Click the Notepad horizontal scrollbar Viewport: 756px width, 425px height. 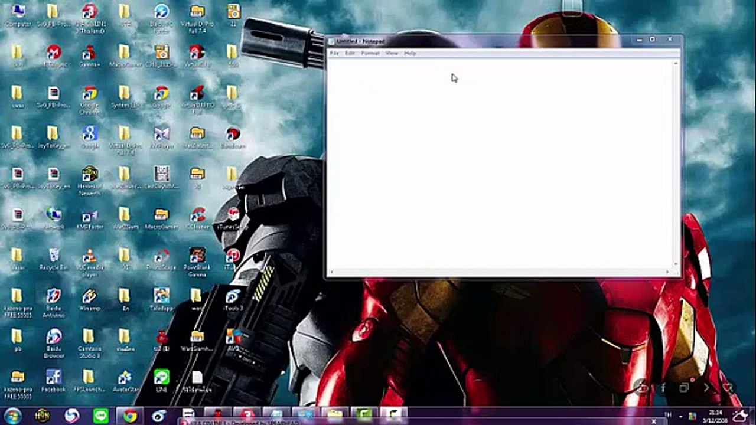click(500, 272)
